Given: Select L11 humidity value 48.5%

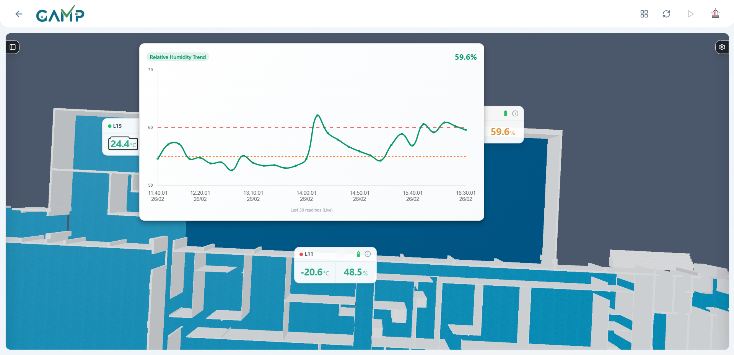Looking at the screenshot, I should pos(356,272).
